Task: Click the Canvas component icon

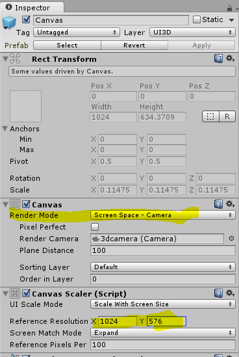Action: pos(15,204)
